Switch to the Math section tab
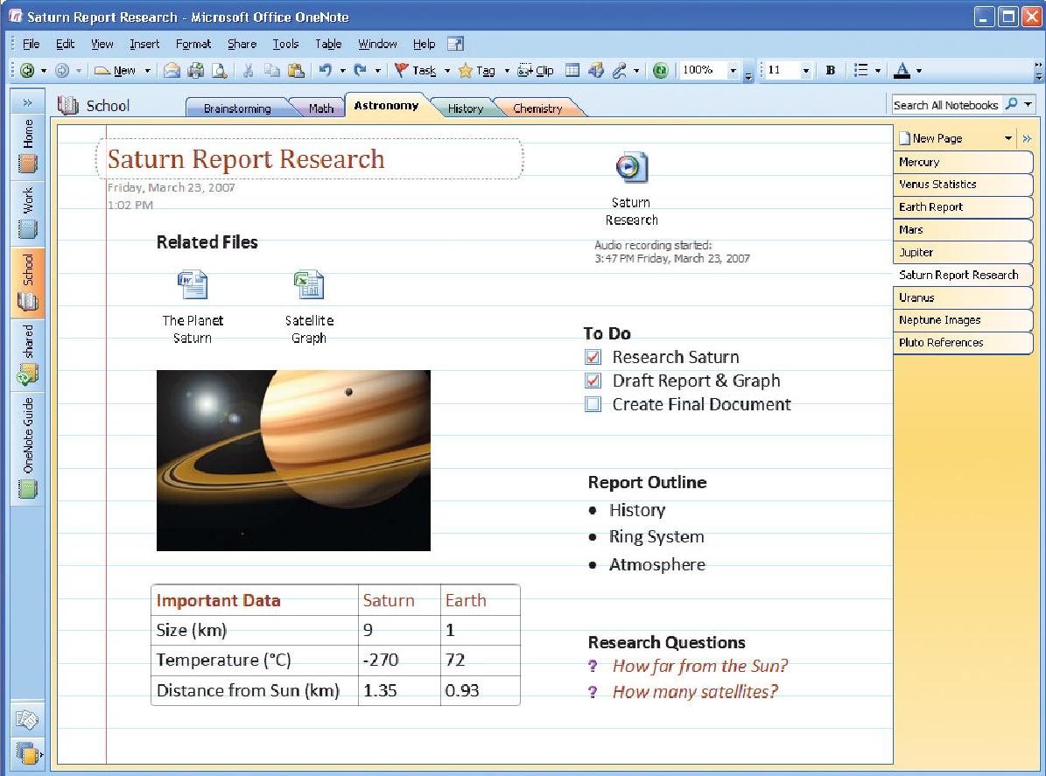This screenshot has width=1046, height=776. [321, 108]
